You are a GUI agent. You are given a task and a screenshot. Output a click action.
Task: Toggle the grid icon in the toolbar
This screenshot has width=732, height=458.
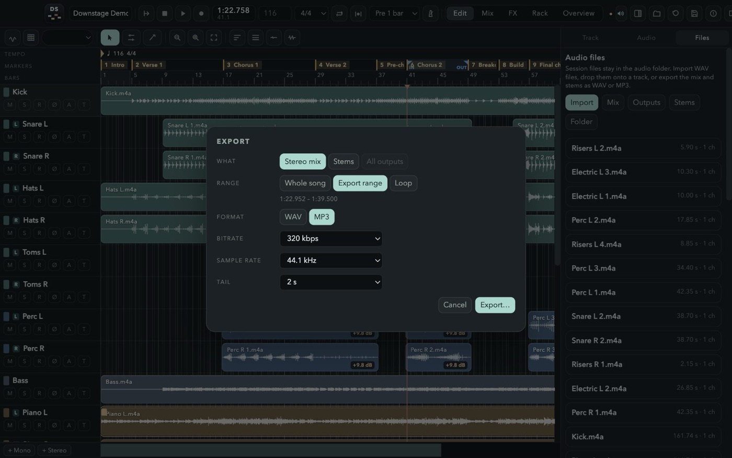31,38
